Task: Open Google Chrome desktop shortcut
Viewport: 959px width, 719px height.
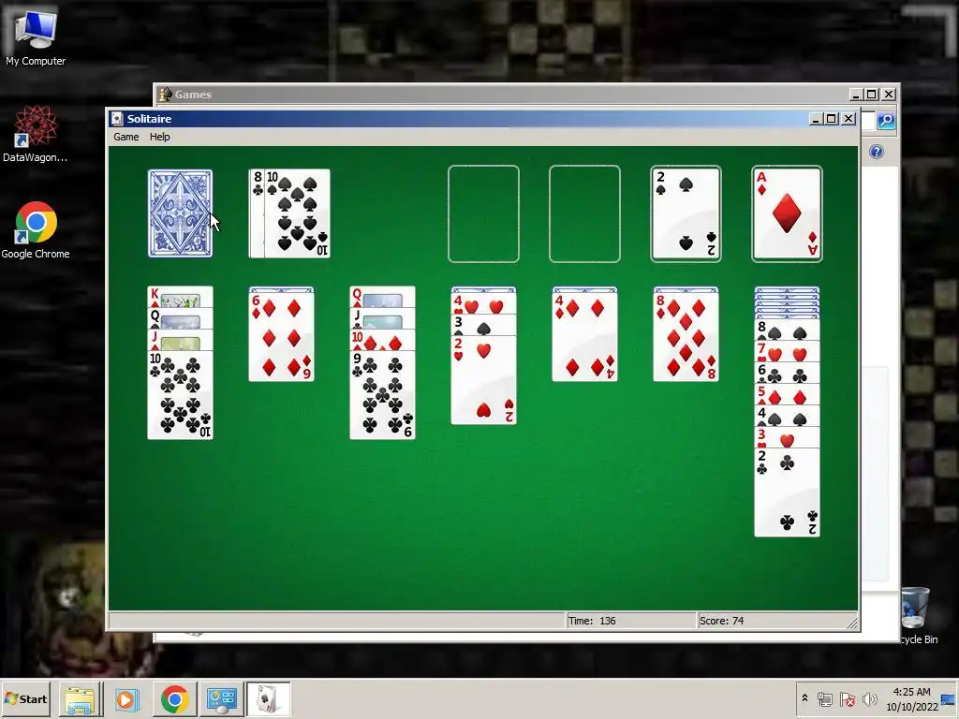Action: click(x=36, y=230)
